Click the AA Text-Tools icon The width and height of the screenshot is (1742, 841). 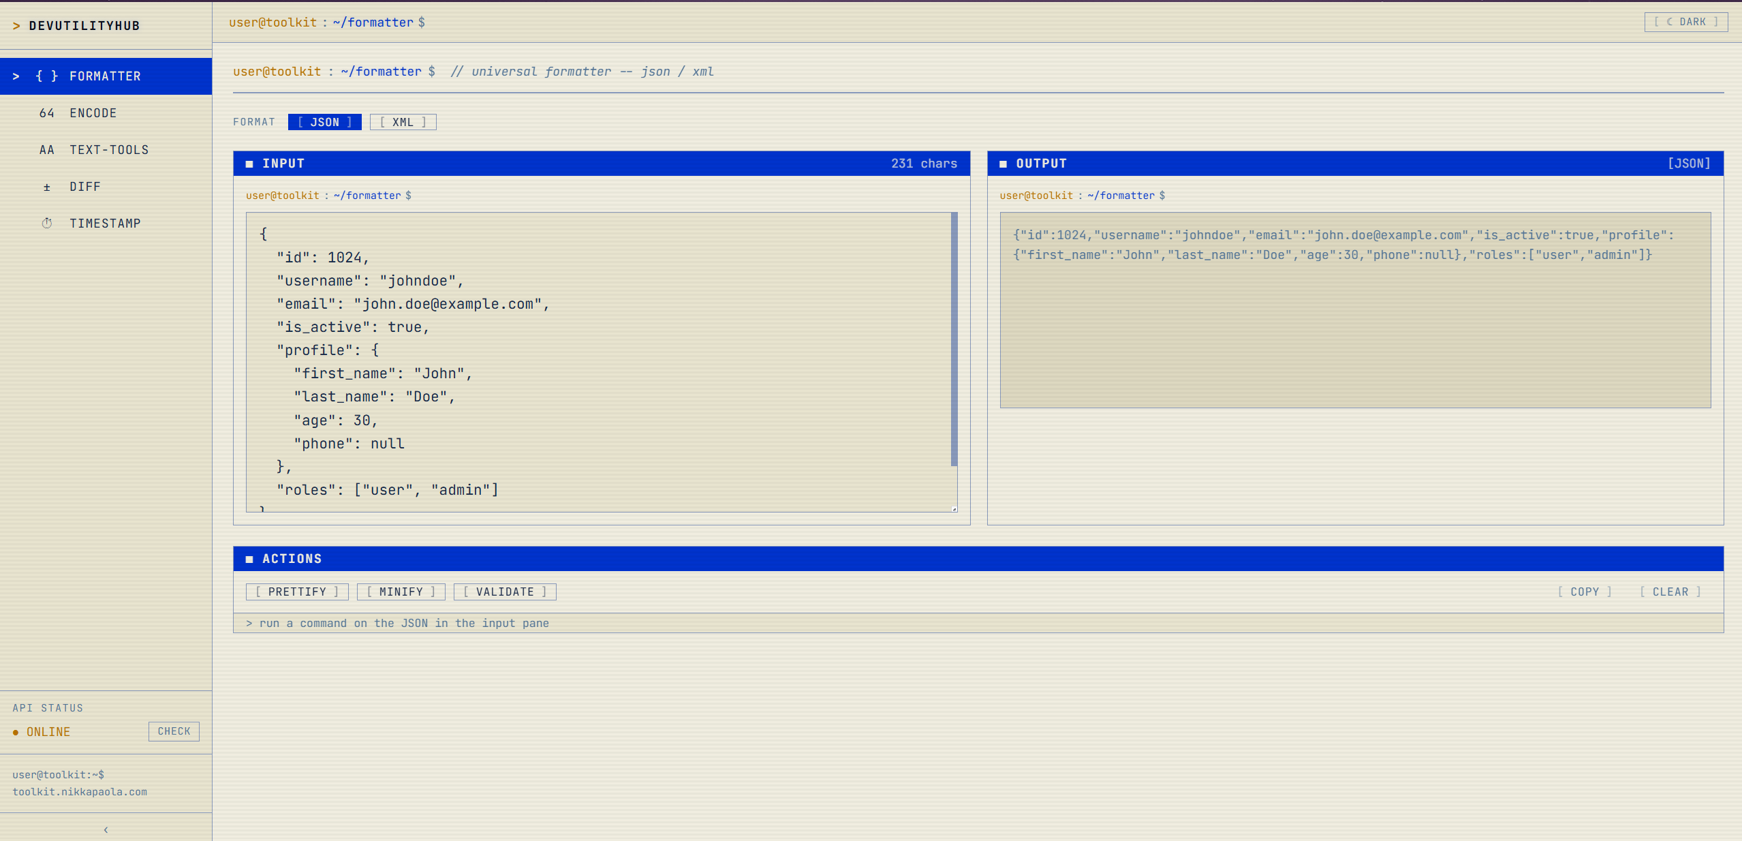coord(46,150)
